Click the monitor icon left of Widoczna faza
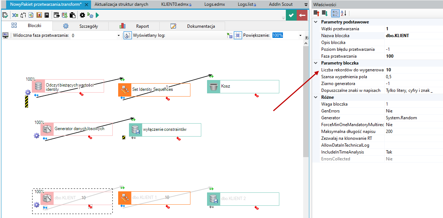 (x=5, y=35)
